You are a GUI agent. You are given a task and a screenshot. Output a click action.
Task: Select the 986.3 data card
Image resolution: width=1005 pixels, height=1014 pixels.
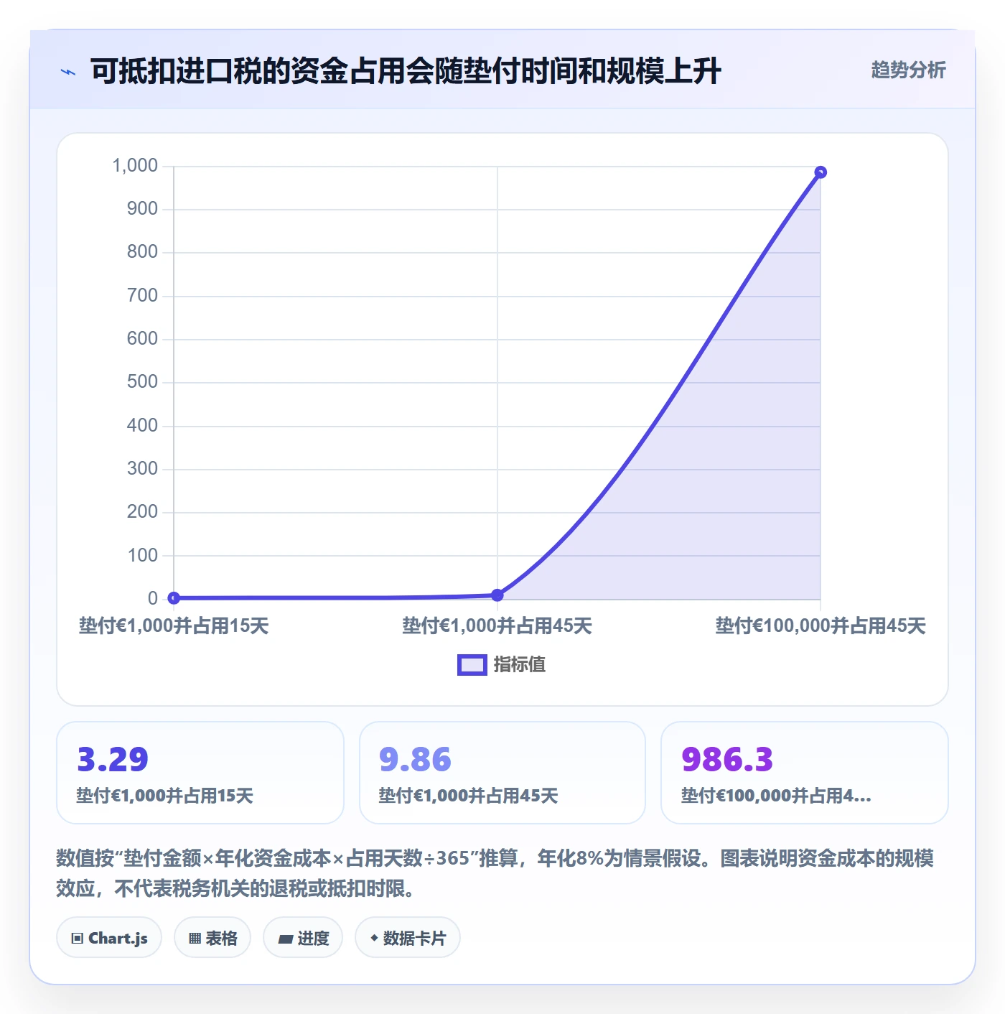click(805, 773)
